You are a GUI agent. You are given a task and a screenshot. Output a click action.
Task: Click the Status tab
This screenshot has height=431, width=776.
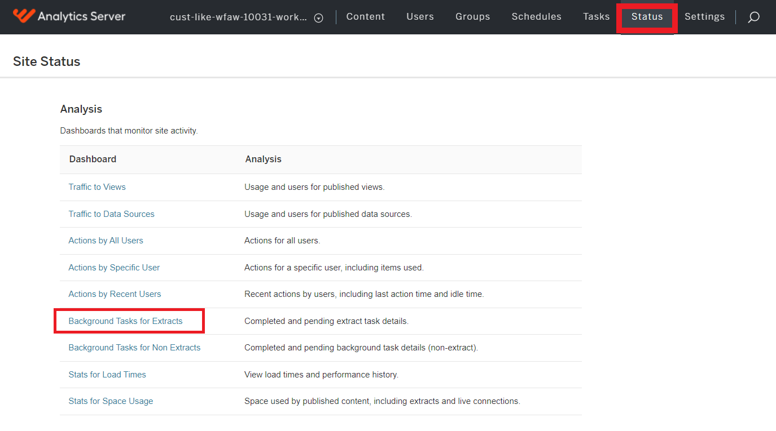[647, 17]
